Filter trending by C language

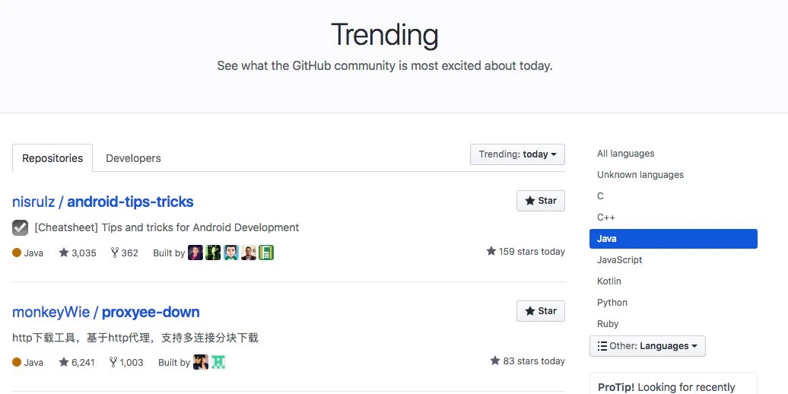click(x=600, y=196)
